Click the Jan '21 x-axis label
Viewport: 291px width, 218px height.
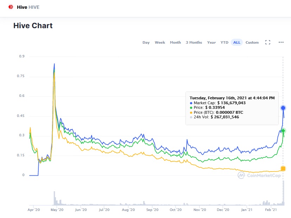point(247,210)
